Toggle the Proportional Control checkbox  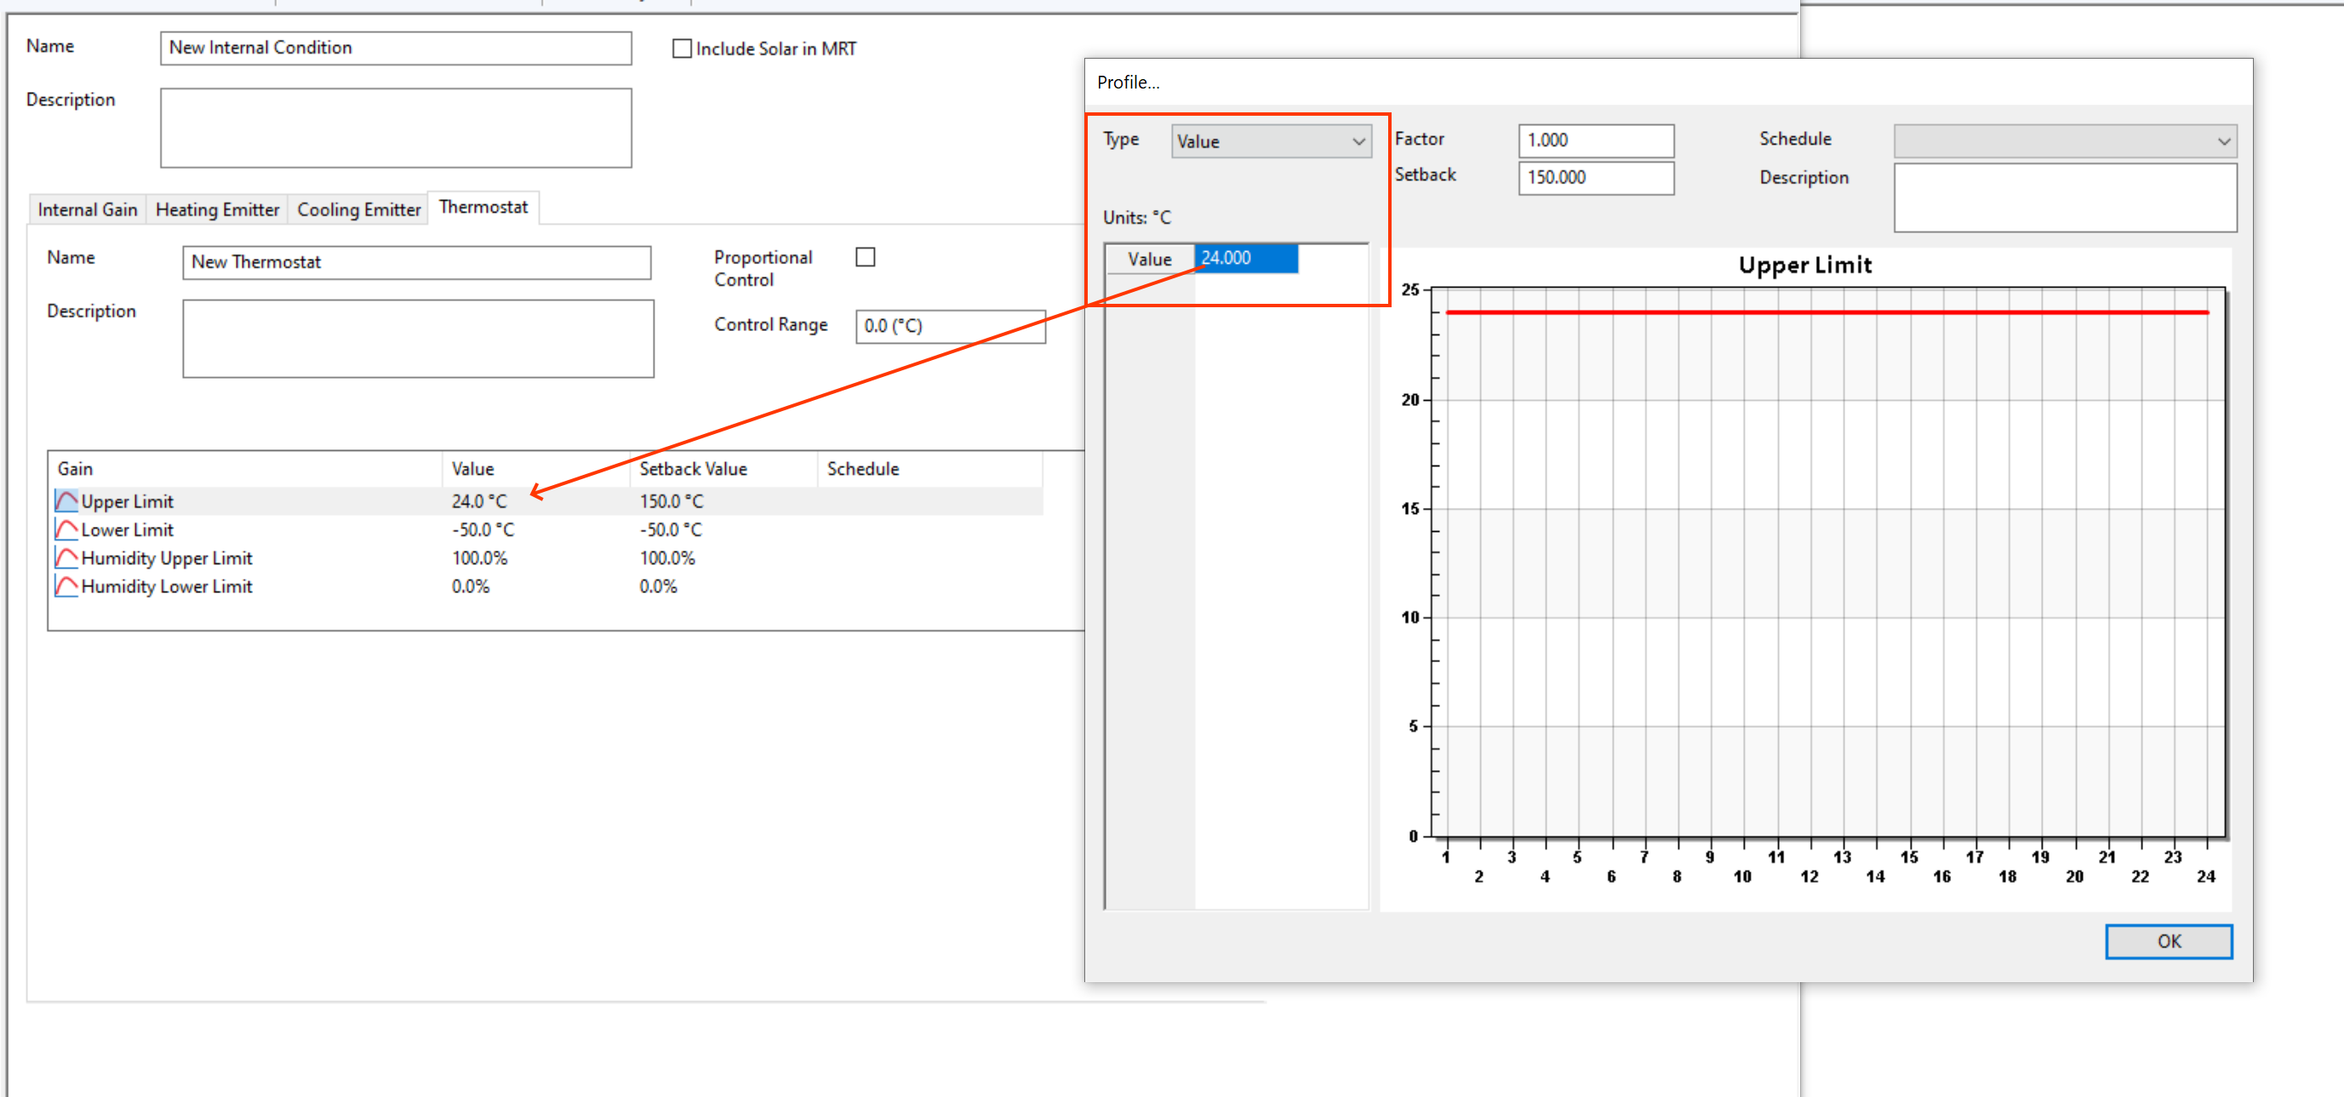(866, 257)
